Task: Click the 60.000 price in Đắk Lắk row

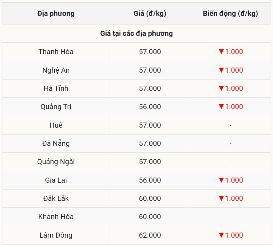Action: click(x=150, y=198)
